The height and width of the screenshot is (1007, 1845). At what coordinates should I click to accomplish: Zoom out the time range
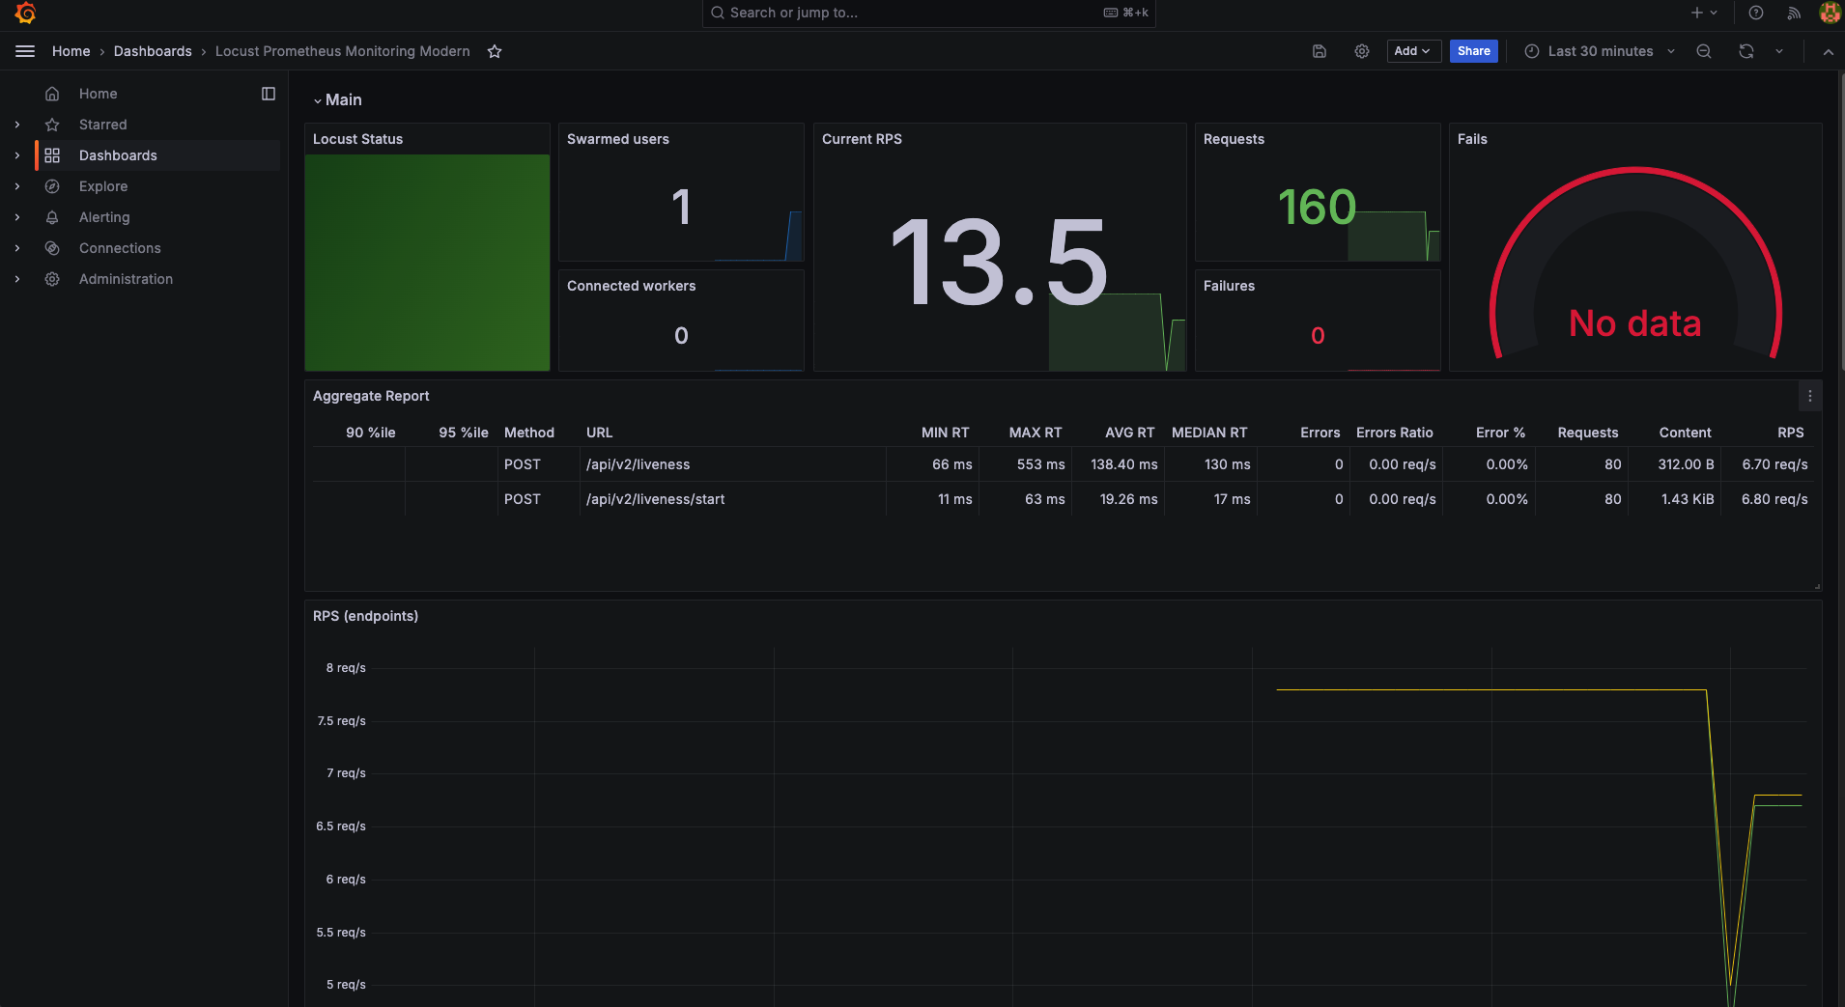[x=1704, y=51]
